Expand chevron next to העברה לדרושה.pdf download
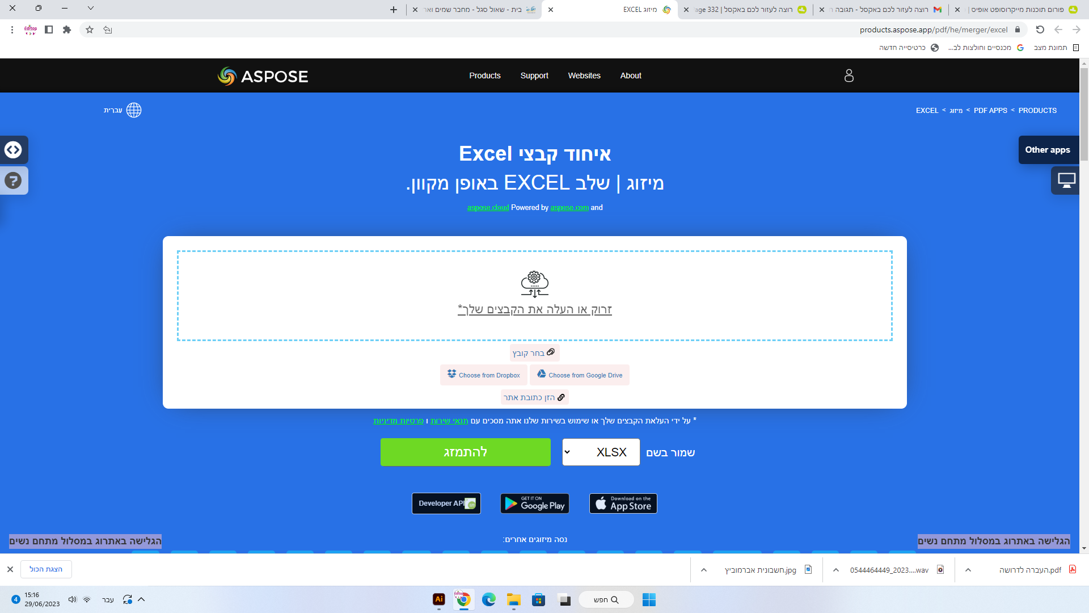The width and height of the screenshot is (1089, 613). (x=968, y=570)
